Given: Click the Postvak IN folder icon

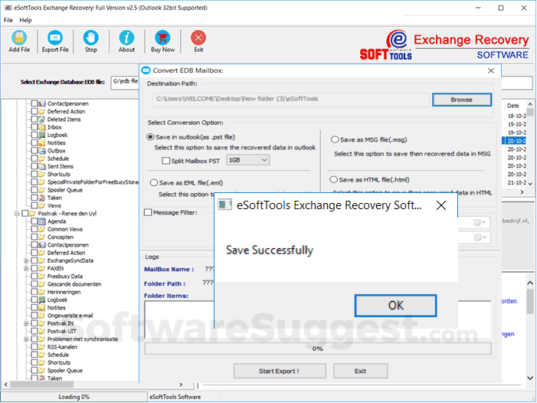Looking at the screenshot, I should pos(42,323).
